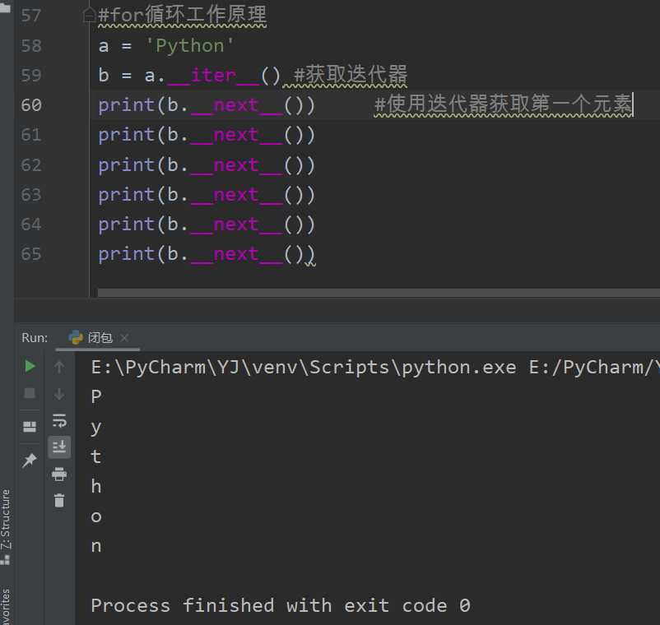Click output letter P in console

pyautogui.click(x=96, y=396)
